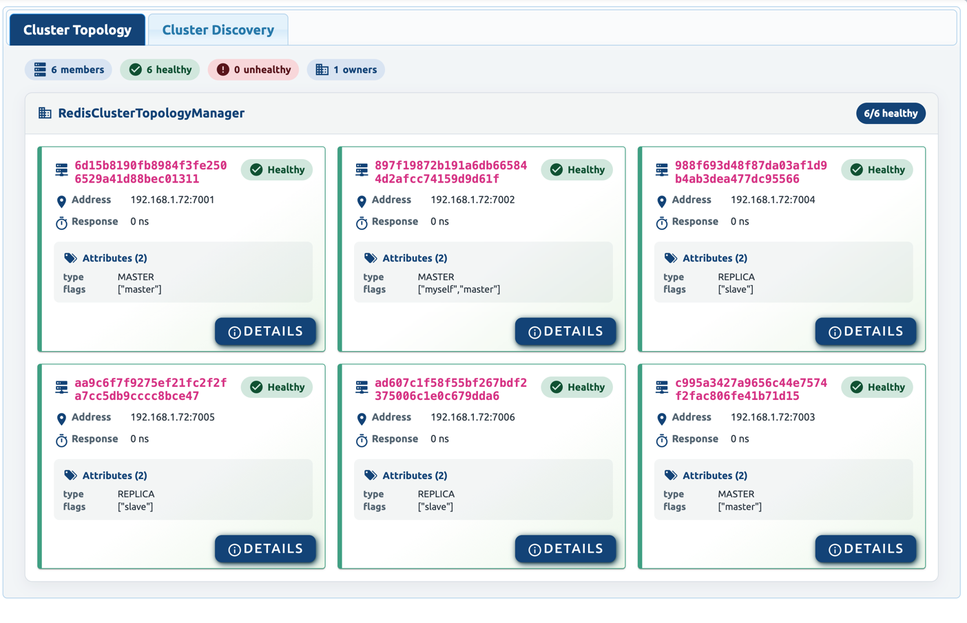Screen dimensions: 967x623
Task: Select the RedisClusterTopologyManager heading text
Action: click(152, 113)
